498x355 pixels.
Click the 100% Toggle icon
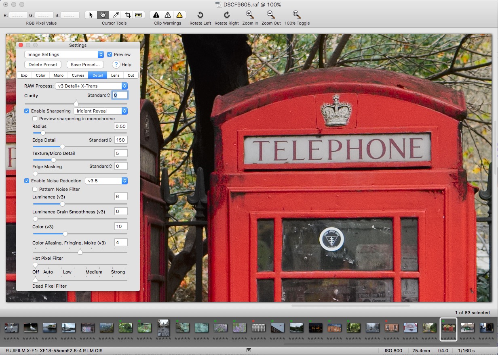click(297, 15)
